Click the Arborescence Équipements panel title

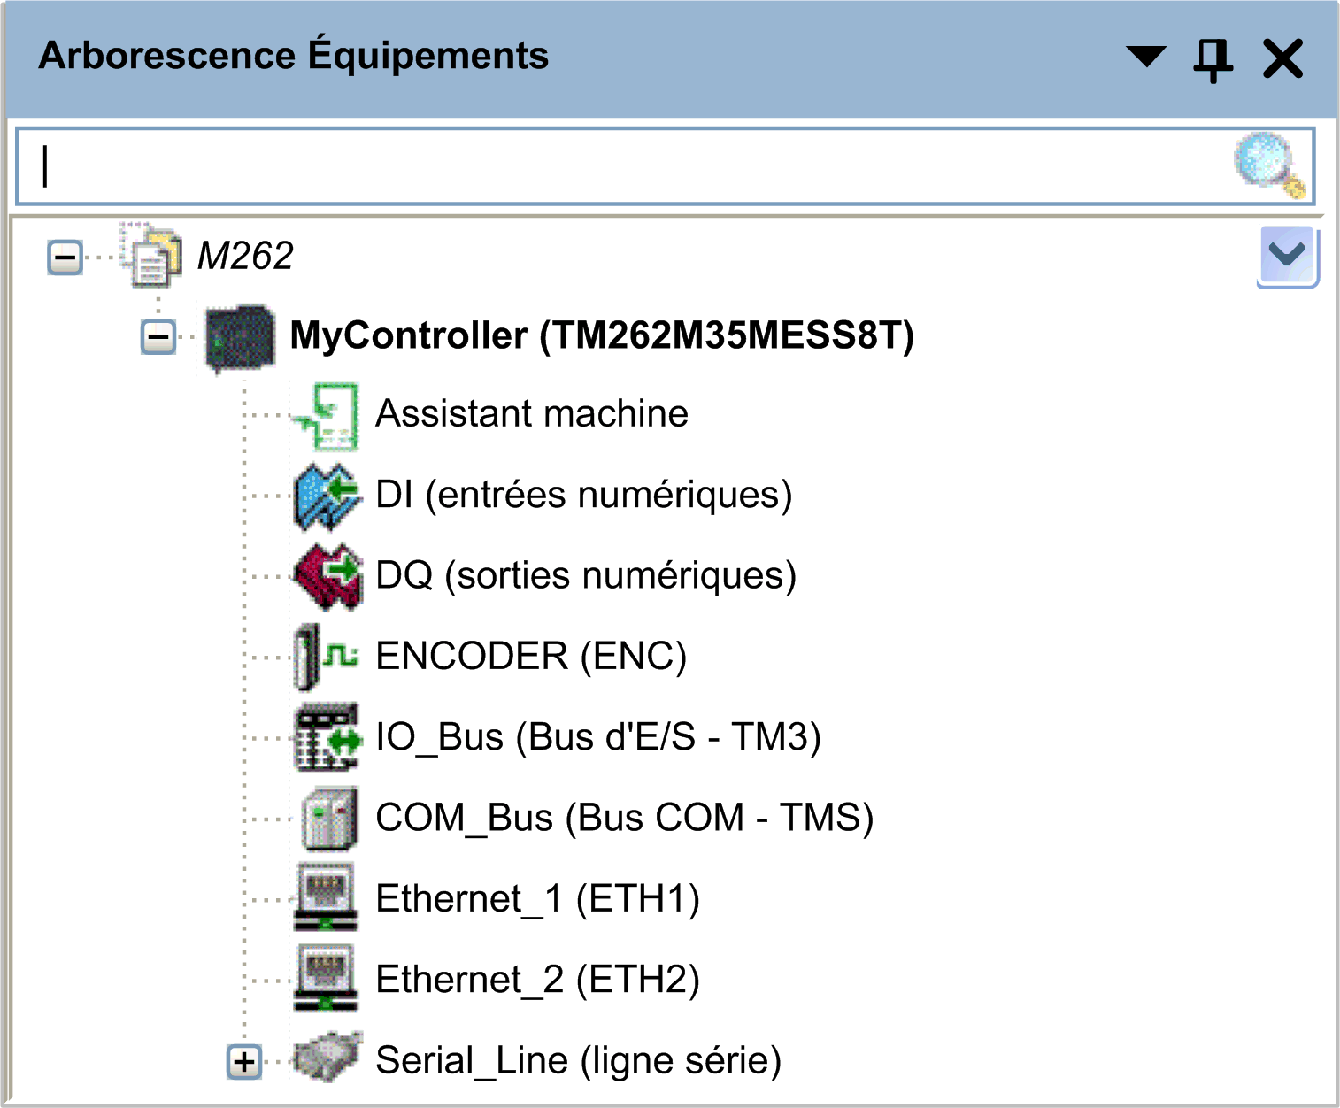point(294,55)
